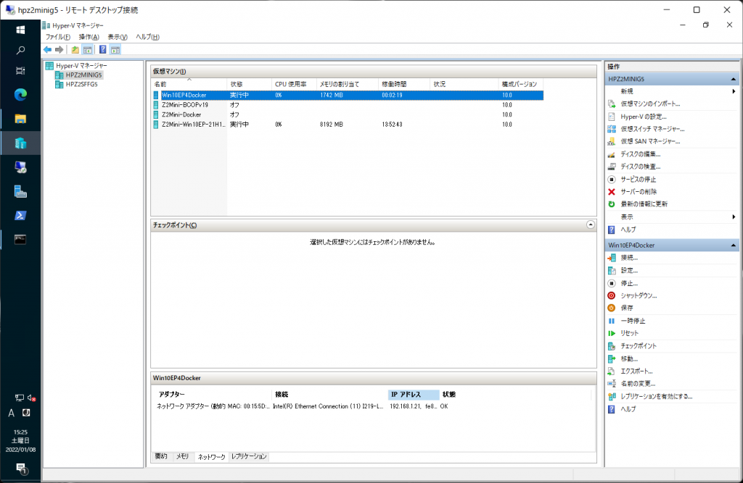The image size is (743, 483).
Task: Collapse the HPZ2MINIG5 actions section
Action: click(733, 79)
